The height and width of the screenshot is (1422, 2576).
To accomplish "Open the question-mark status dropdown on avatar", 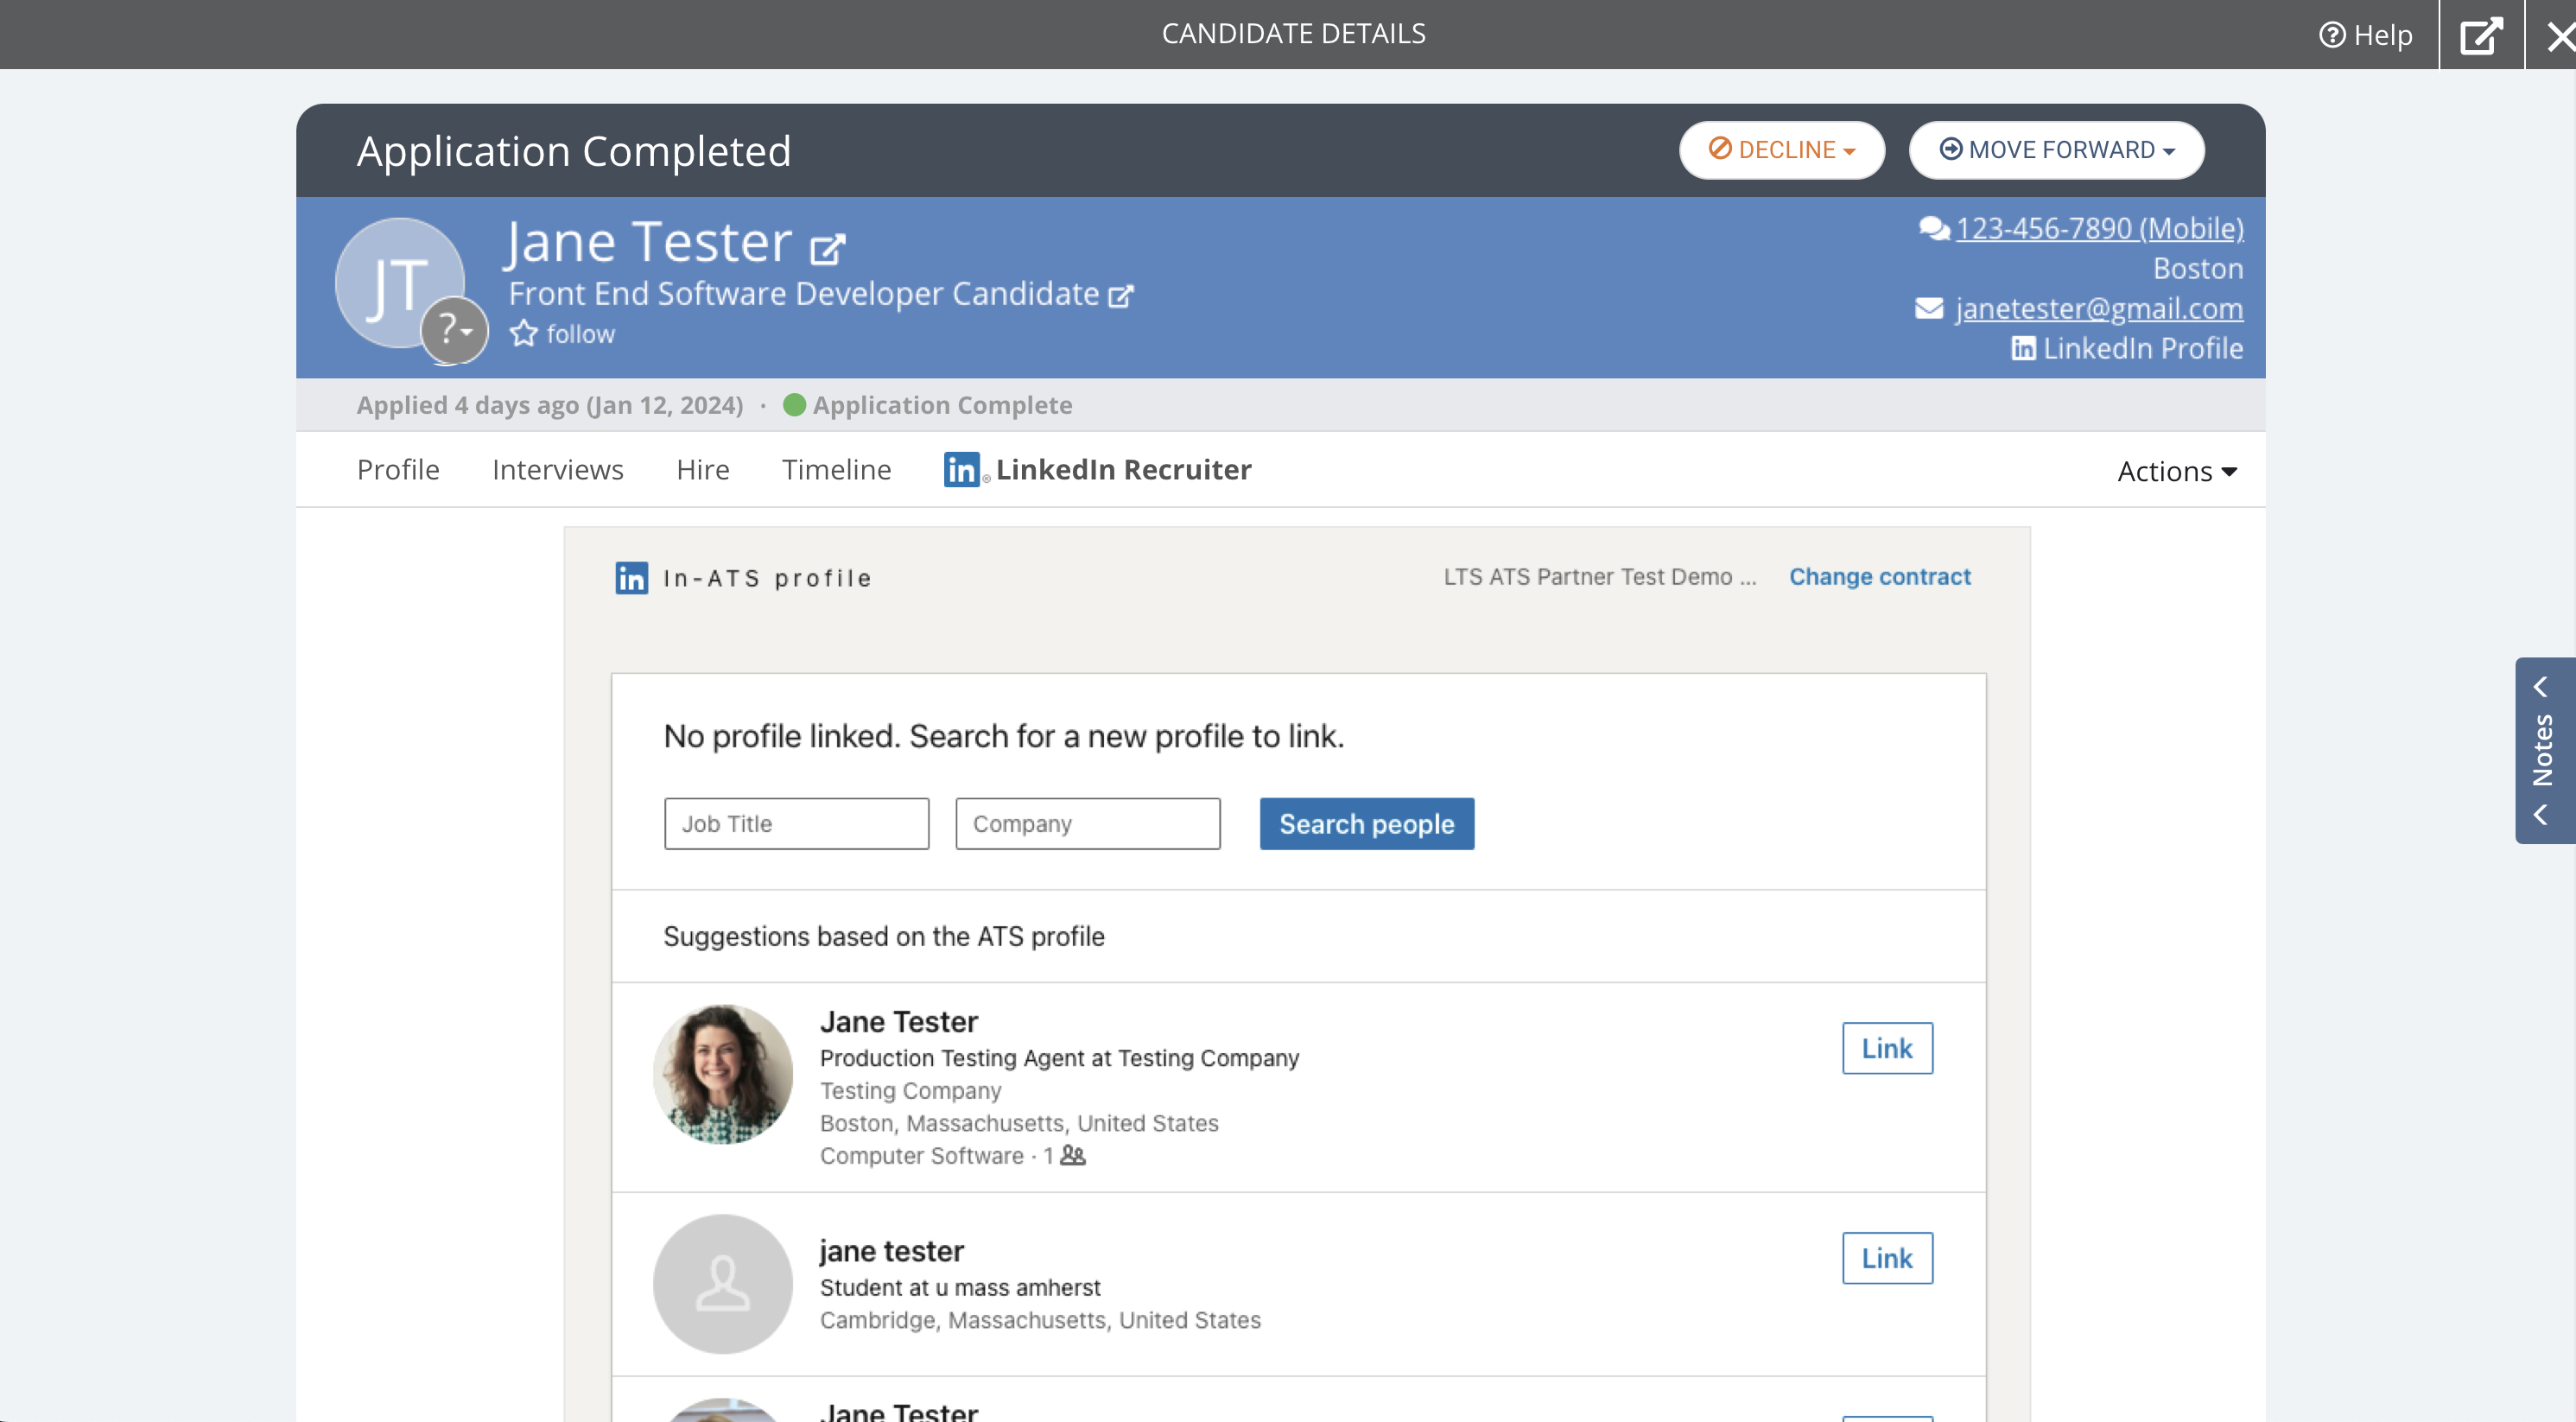I will coord(454,330).
